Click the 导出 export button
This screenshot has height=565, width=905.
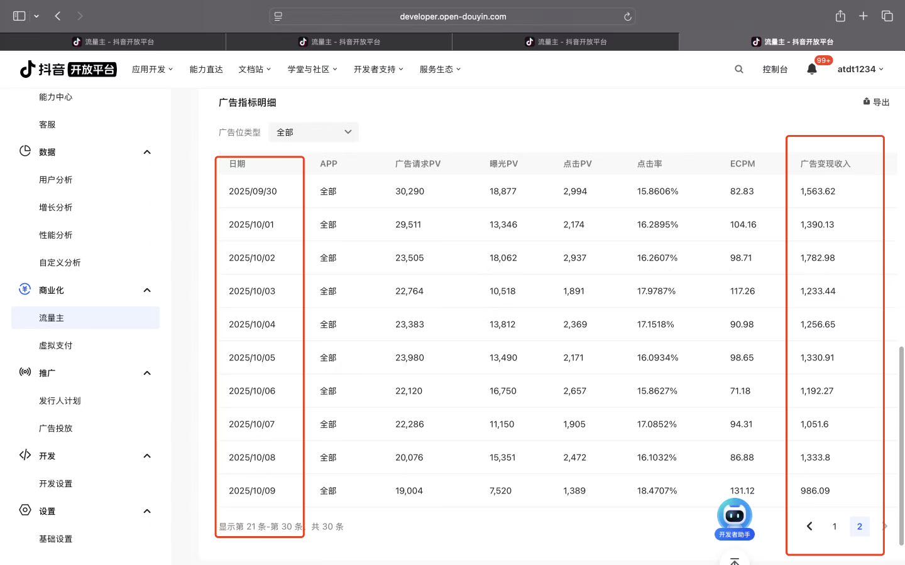click(x=876, y=102)
